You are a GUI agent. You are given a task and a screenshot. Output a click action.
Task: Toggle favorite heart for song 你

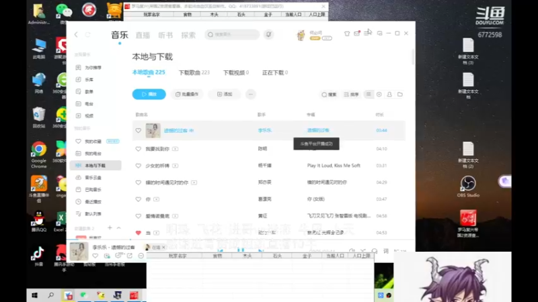139,199
